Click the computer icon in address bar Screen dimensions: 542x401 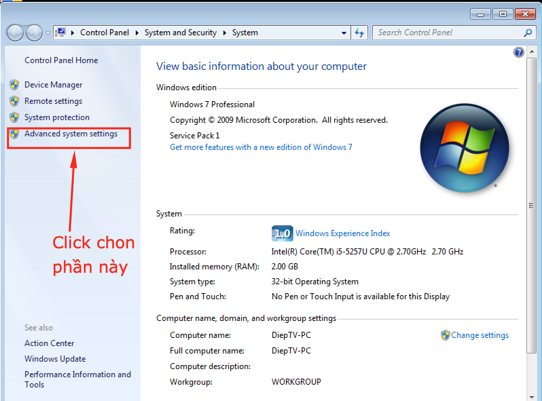pyautogui.click(x=61, y=33)
